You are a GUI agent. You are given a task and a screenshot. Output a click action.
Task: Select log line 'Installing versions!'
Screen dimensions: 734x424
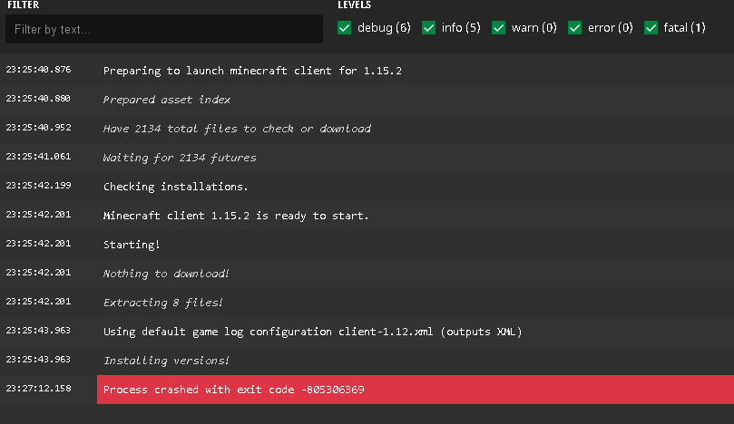[x=166, y=361]
